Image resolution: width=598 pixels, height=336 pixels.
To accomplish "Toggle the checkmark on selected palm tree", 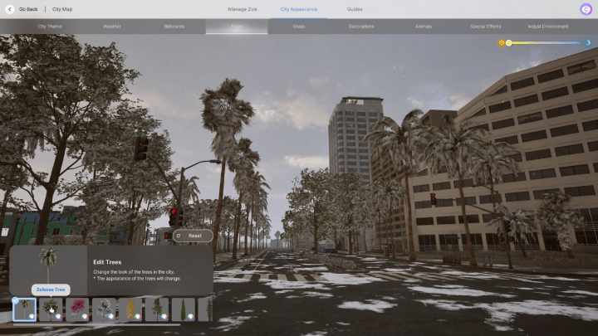I will coord(16,300).
